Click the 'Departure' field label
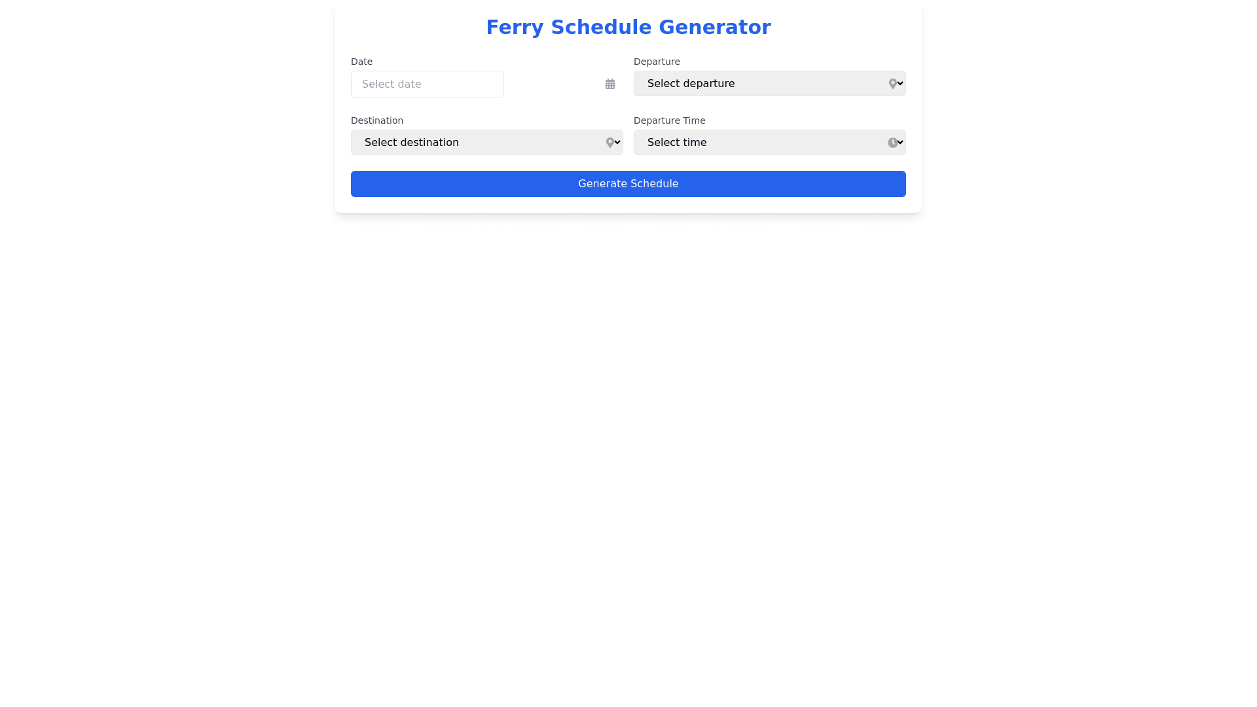Image resolution: width=1257 pixels, height=707 pixels. tap(657, 62)
